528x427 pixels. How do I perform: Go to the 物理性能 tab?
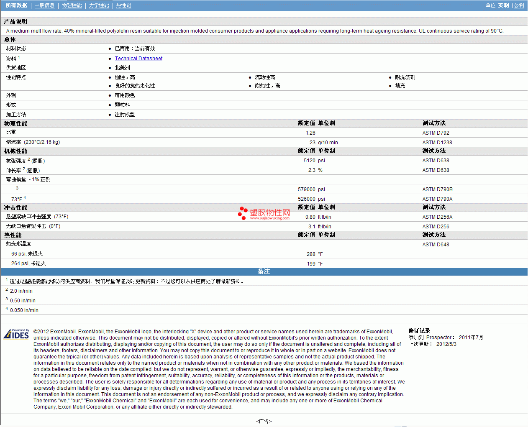[72, 5]
